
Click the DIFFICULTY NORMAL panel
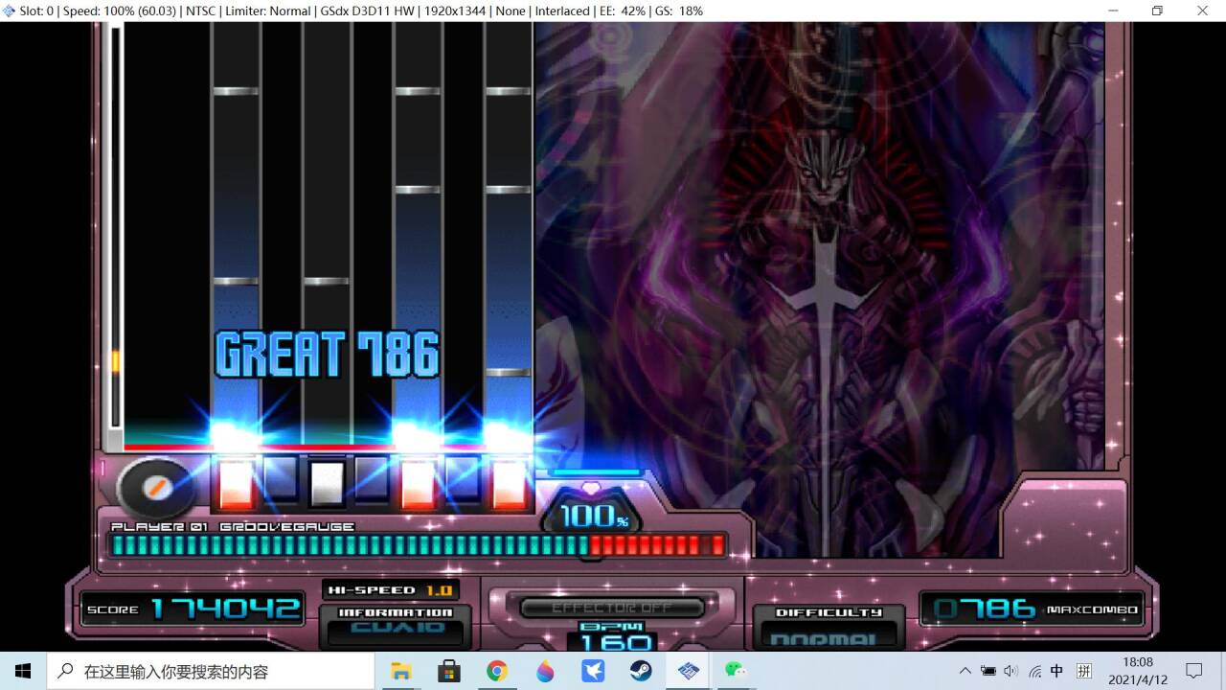point(829,628)
